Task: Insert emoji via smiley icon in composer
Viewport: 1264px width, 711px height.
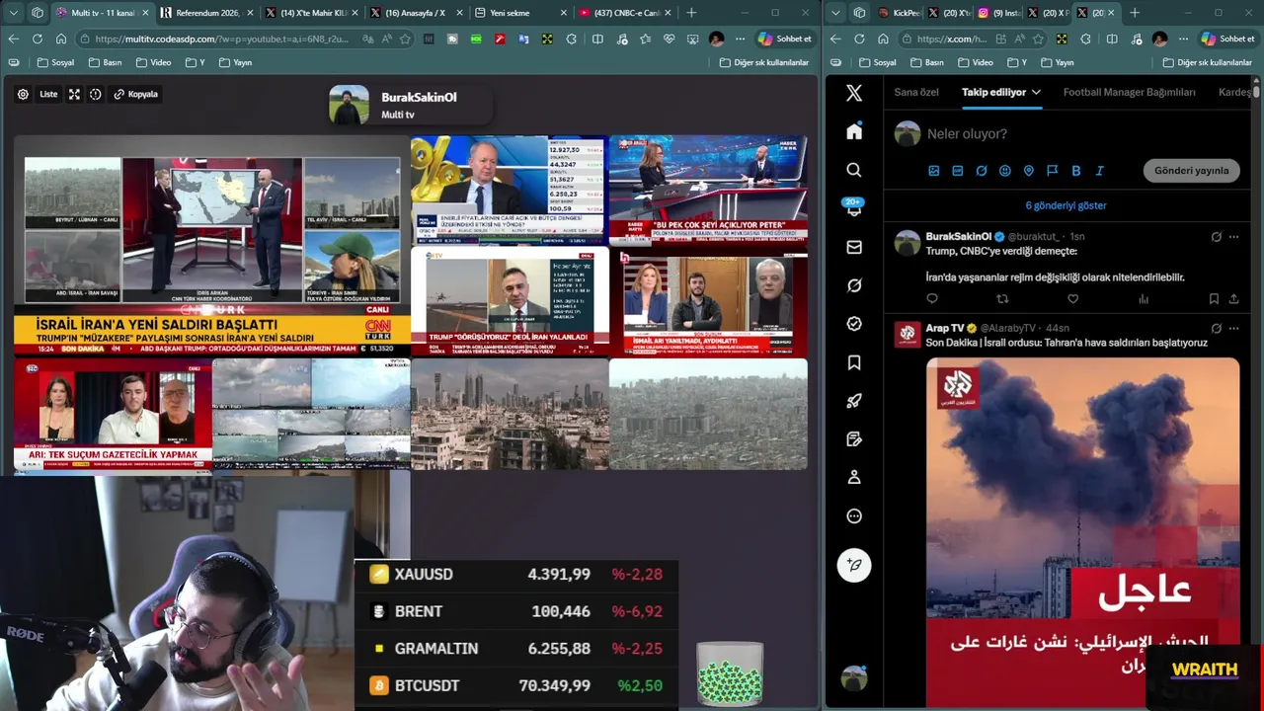Action: tap(1005, 171)
